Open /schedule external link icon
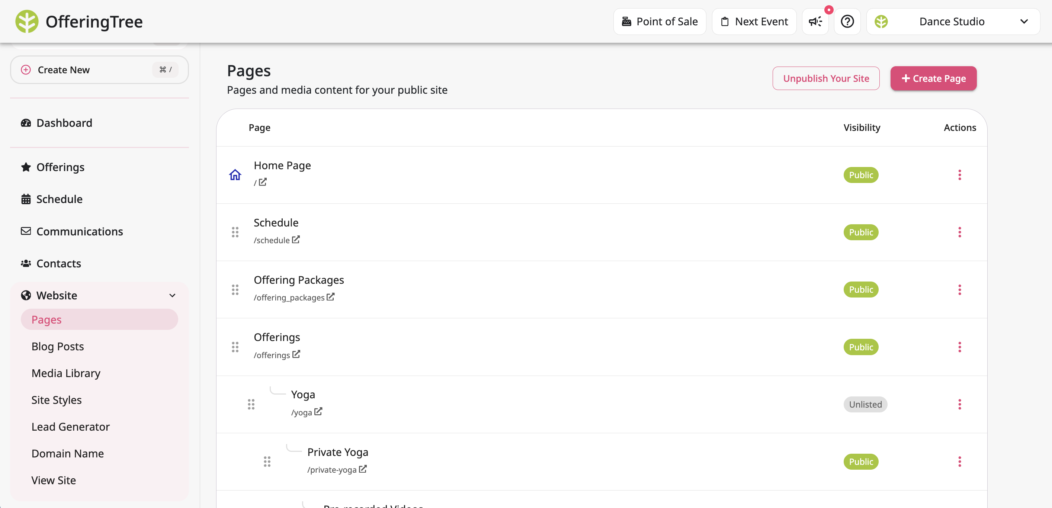 (296, 240)
